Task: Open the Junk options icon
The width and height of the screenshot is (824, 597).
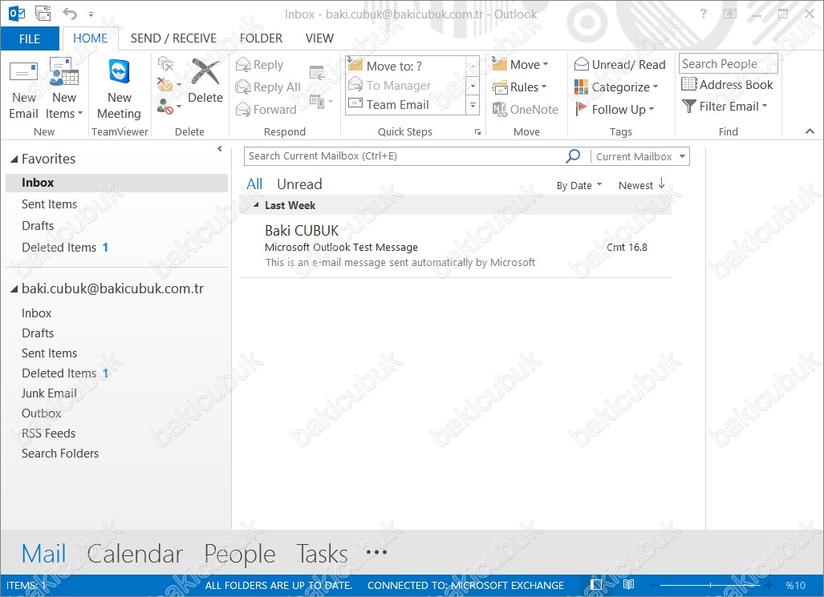Action: [x=168, y=106]
